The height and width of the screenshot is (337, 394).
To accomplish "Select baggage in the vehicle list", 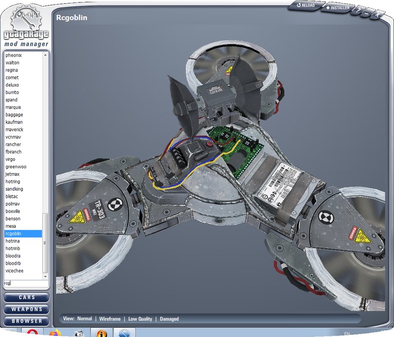I will tap(23, 115).
